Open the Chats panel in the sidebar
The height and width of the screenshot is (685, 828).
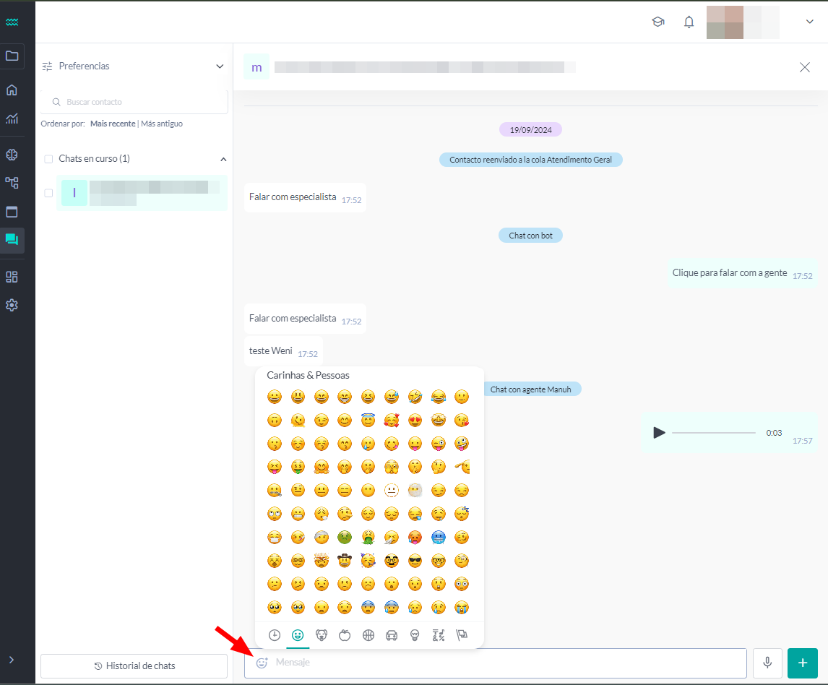12,241
